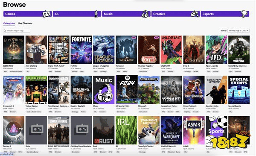Open the ASMR cover art
256x156 pixels.
pos(194,130)
